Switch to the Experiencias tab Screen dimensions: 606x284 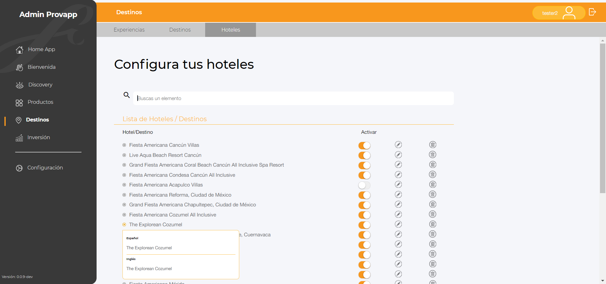[x=129, y=30]
